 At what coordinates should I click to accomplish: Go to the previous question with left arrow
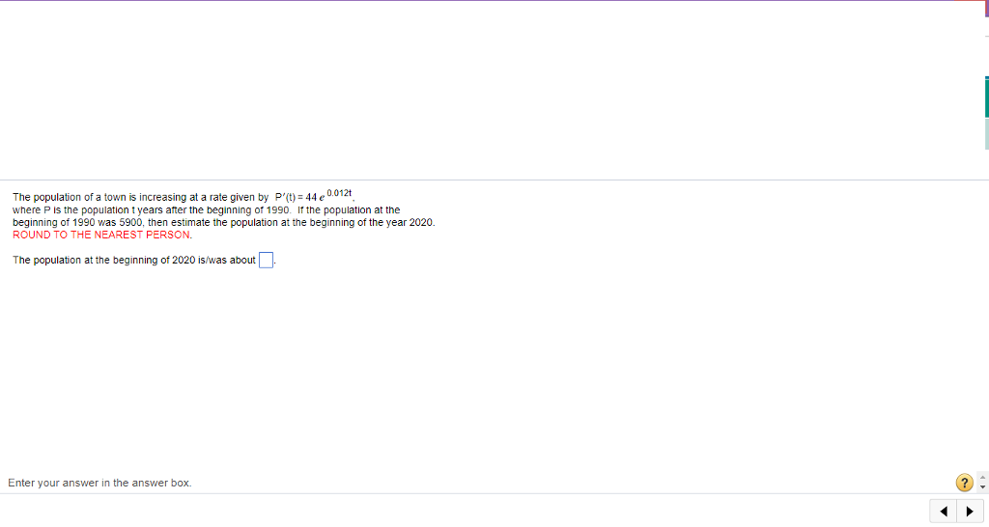(x=943, y=512)
